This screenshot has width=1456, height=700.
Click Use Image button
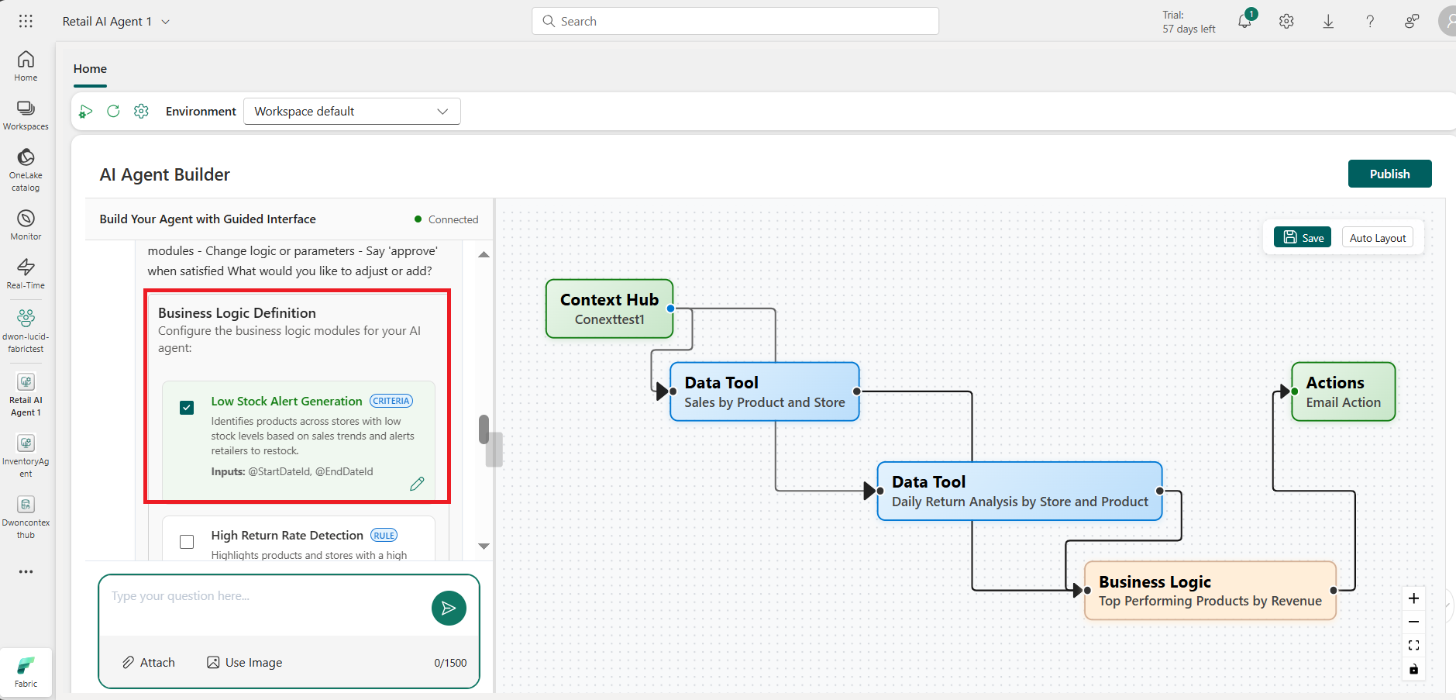(x=244, y=663)
